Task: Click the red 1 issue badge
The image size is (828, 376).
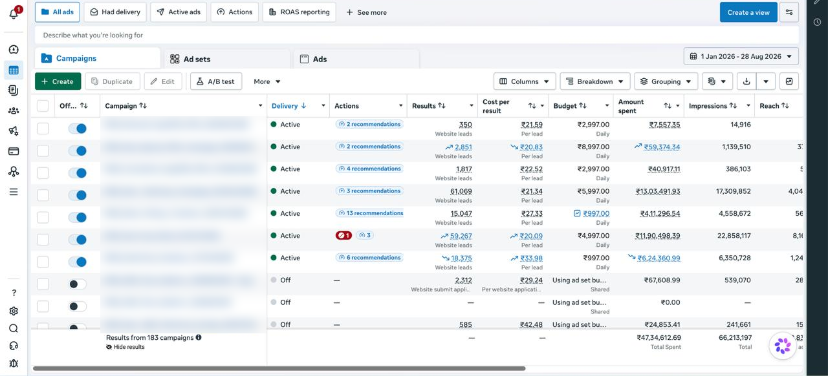Action: [x=343, y=235]
